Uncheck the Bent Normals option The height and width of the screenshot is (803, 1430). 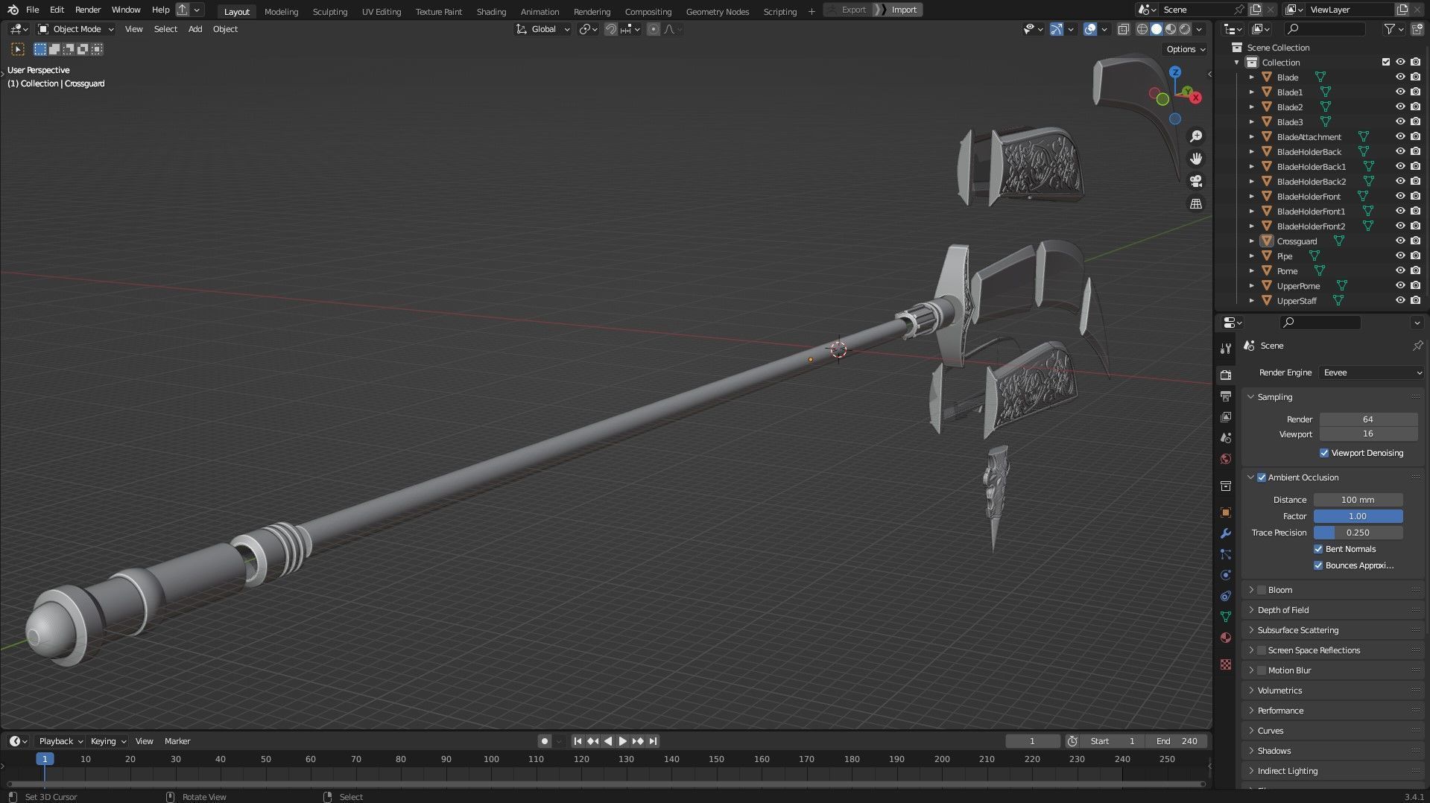pyautogui.click(x=1318, y=549)
